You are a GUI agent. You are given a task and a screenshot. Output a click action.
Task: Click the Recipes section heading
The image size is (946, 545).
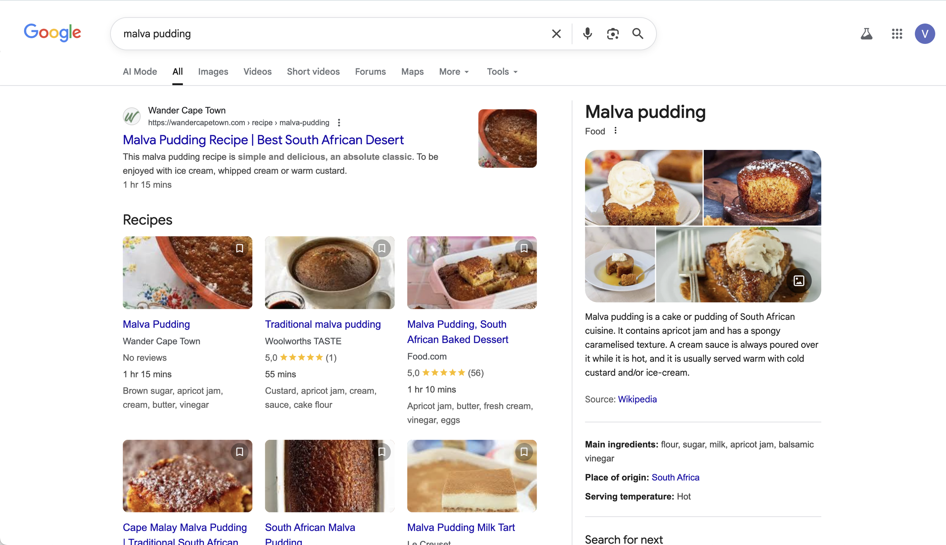coord(148,220)
